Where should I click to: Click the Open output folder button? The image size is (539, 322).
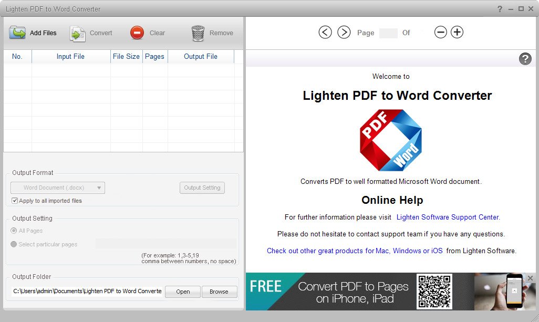point(183,292)
